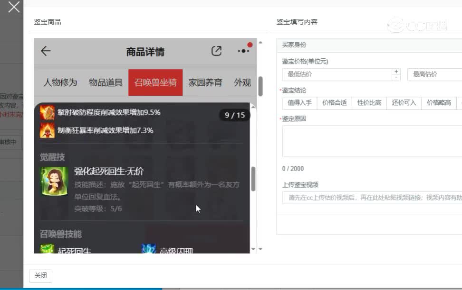Go back using the arrow beside 商品详情
Screen dimensions: 462x290
[46, 51]
